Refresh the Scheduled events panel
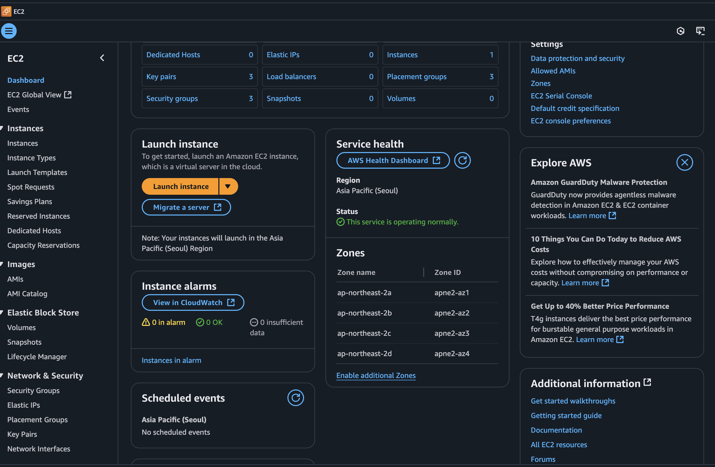Screen dimensions: 715x467 (295, 398)
